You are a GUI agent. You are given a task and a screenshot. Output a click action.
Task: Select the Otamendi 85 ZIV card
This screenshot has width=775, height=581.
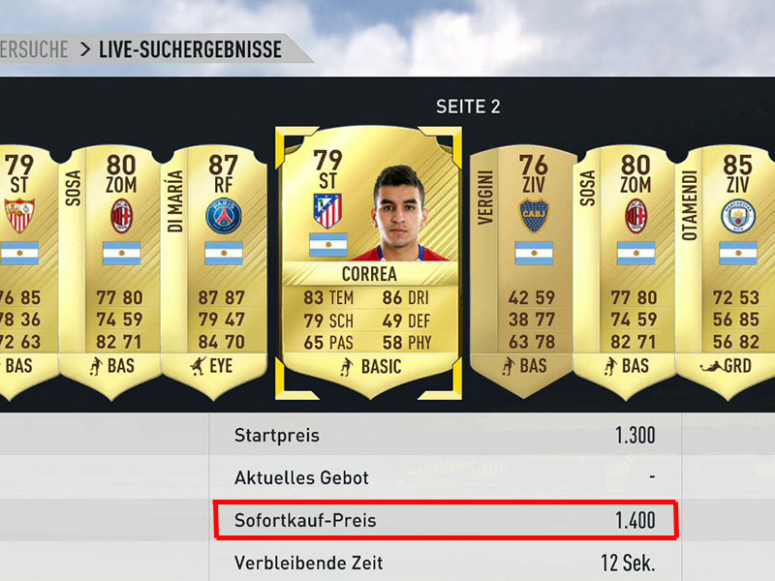[725, 272]
